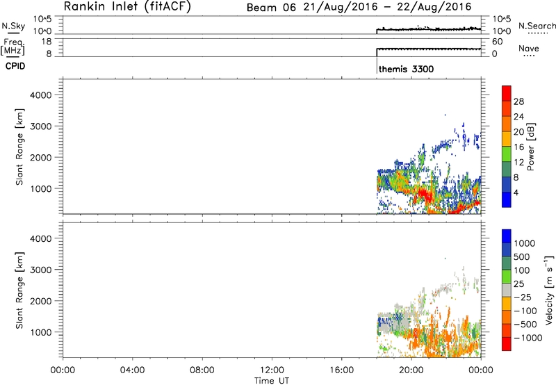Click the '4000' range tick in power panel
The height and width of the screenshot is (385, 556).
(41, 95)
